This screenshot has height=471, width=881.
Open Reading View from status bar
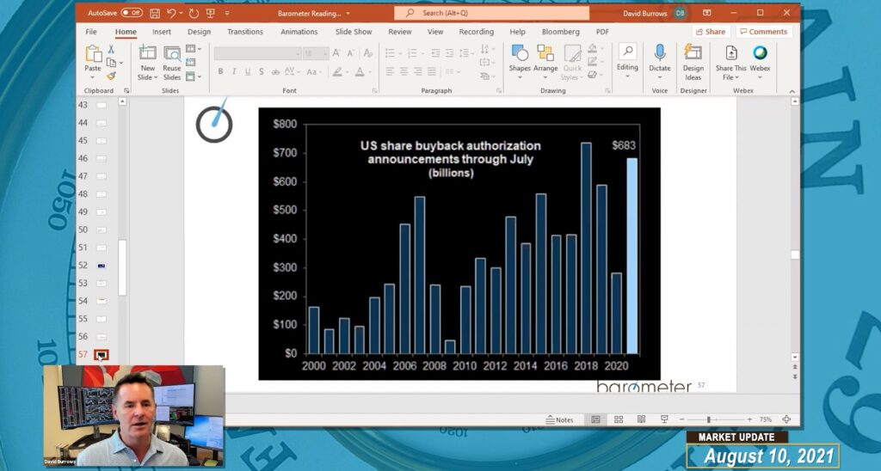point(641,419)
